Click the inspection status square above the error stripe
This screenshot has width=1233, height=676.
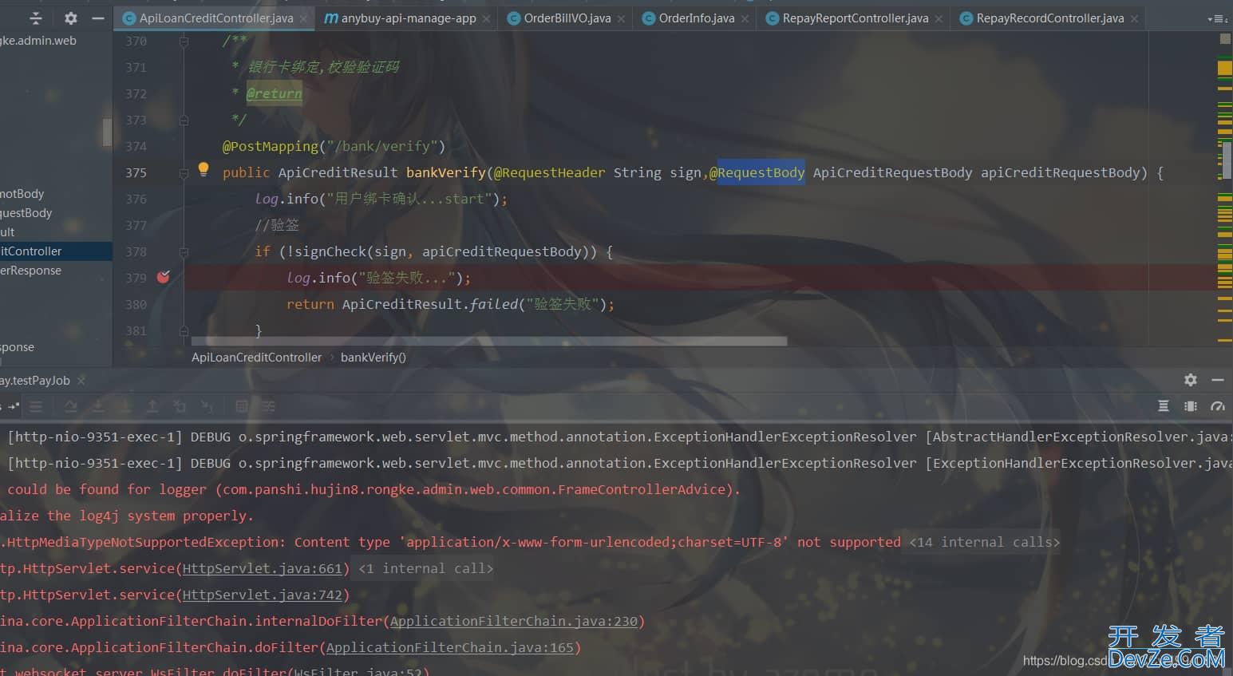pyautogui.click(x=1225, y=39)
